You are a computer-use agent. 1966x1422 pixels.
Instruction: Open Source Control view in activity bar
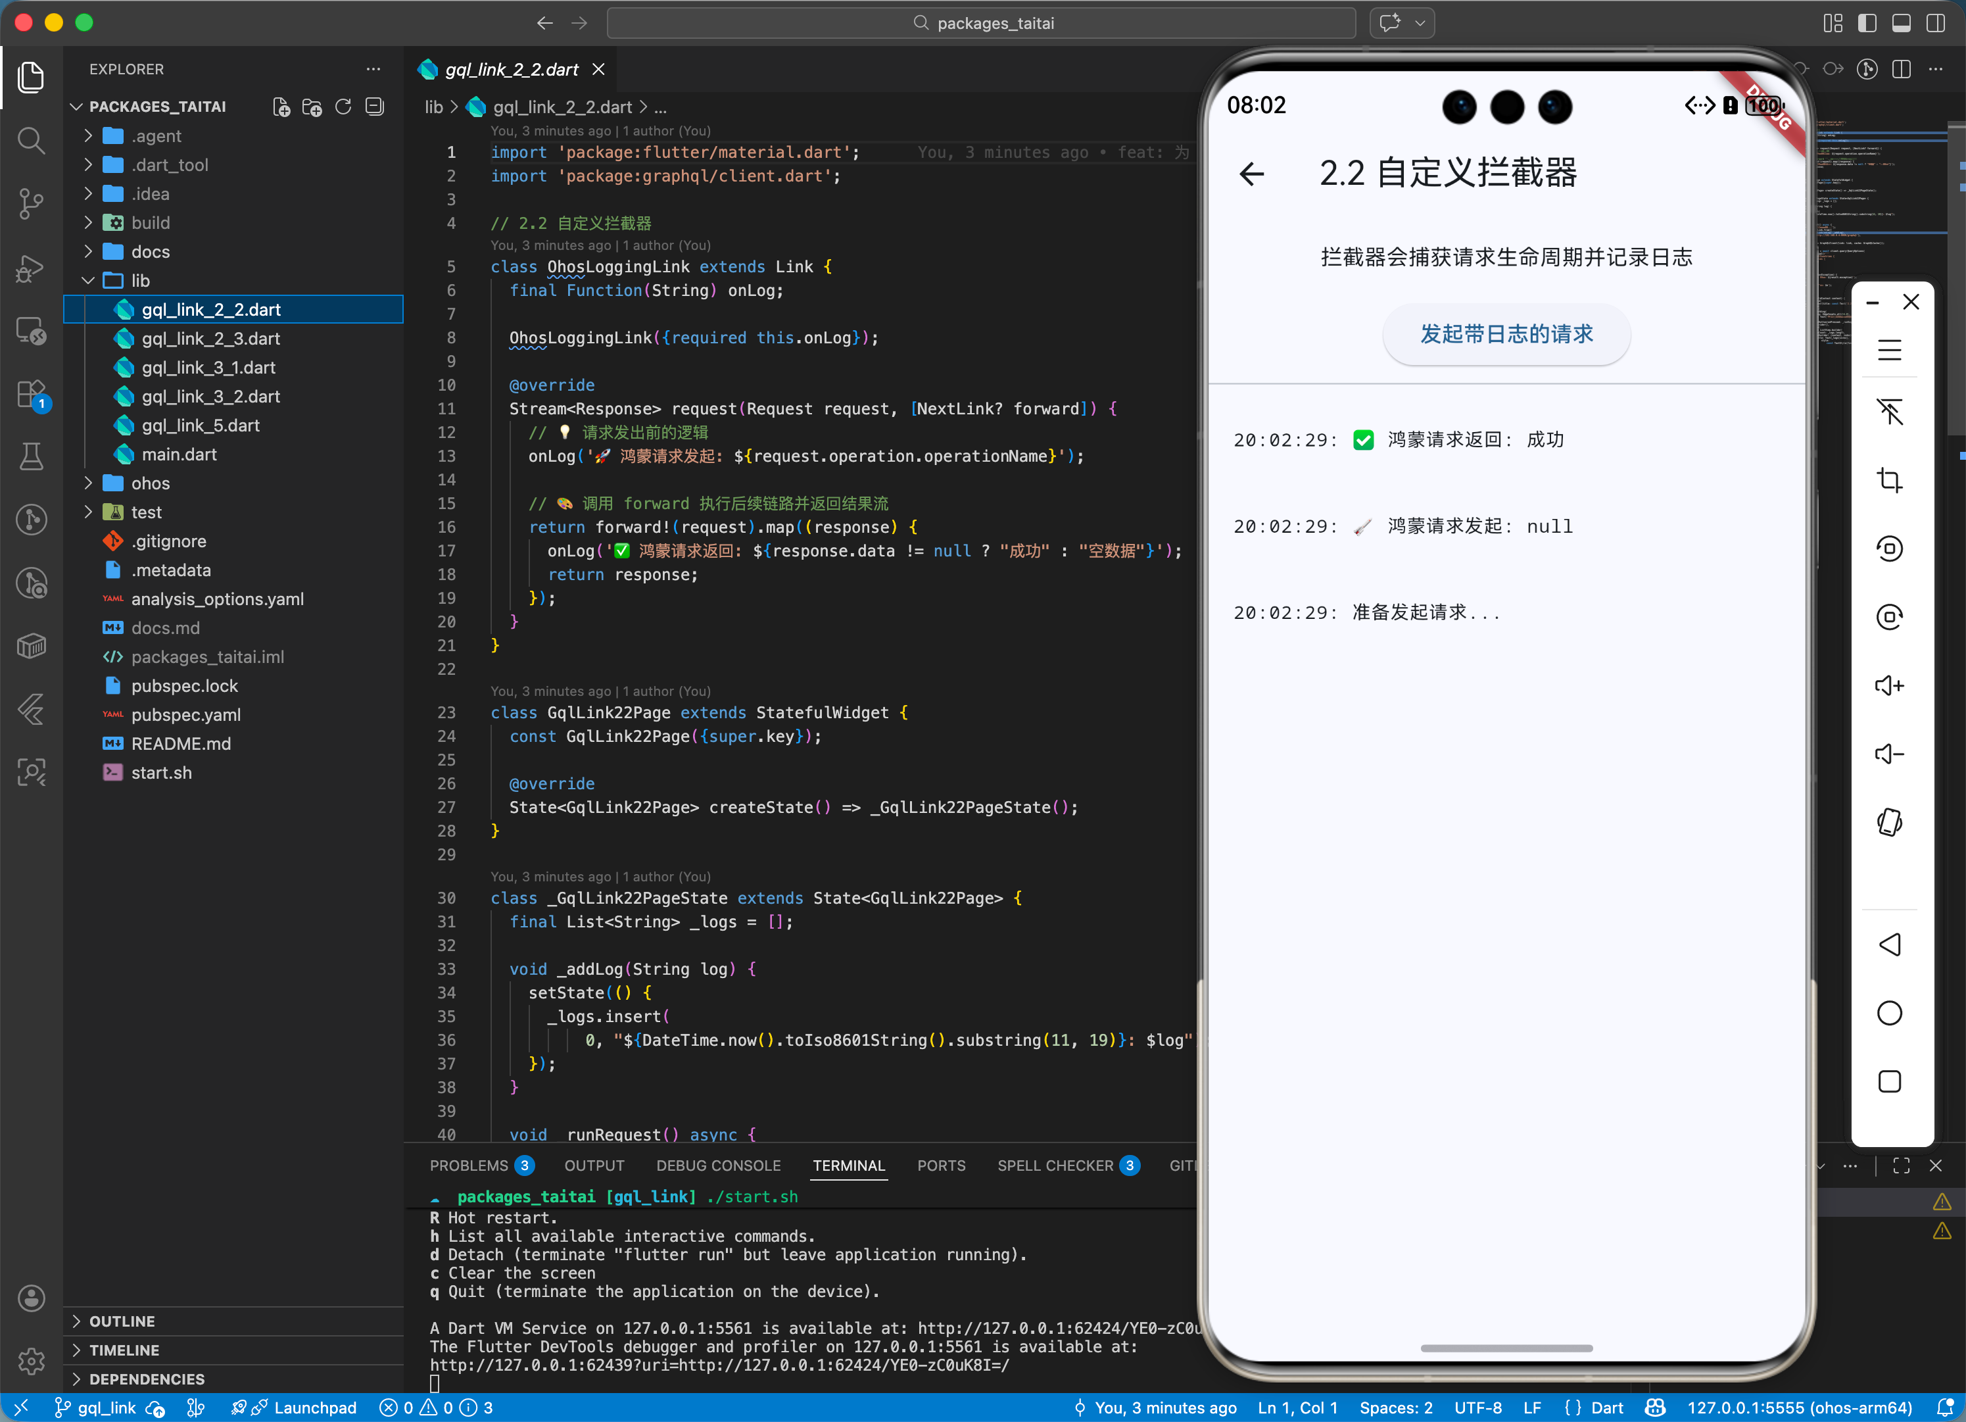point(31,204)
